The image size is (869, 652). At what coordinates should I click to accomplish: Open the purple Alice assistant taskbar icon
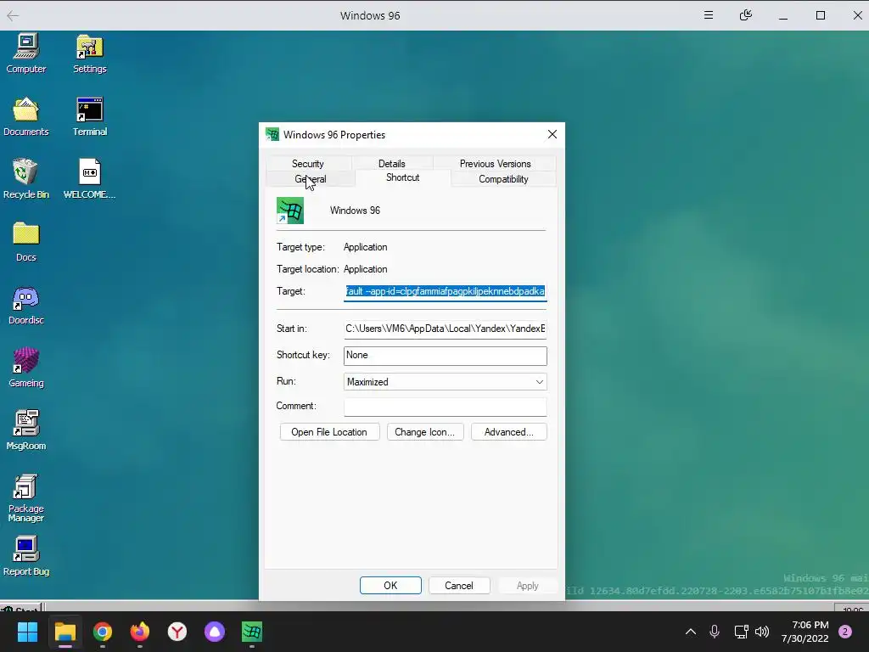pos(215,632)
